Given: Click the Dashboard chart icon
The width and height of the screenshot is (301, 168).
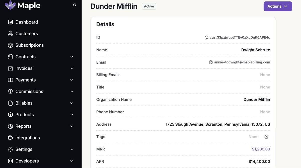Looking at the screenshot, I should point(10,22).
